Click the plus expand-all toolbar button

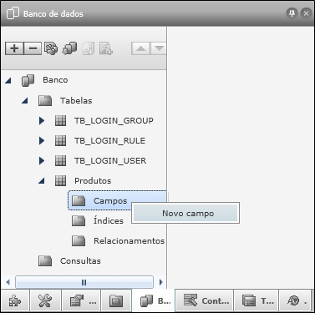(14, 48)
